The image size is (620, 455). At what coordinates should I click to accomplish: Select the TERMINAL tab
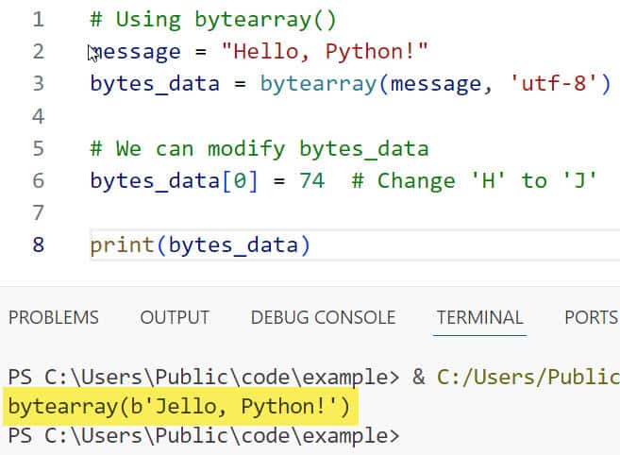pyautogui.click(x=479, y=317)
